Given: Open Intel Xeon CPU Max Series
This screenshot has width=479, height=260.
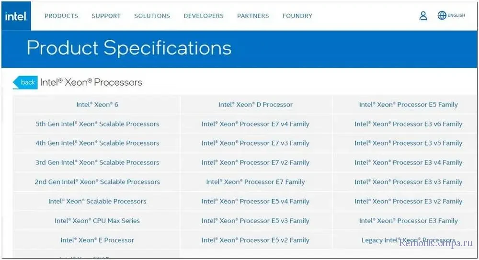Looking at the screenshot, I should pyautogui.click(x=97, y=221).
